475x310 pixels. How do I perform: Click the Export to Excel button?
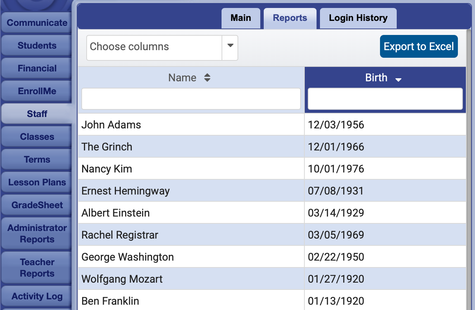[x=418, y=47]
